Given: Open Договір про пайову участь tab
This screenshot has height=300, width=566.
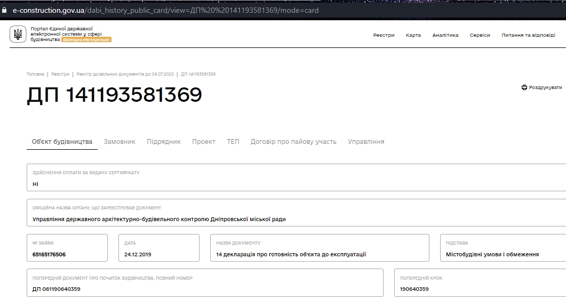Looking at the screenshot, I should 293,142.
